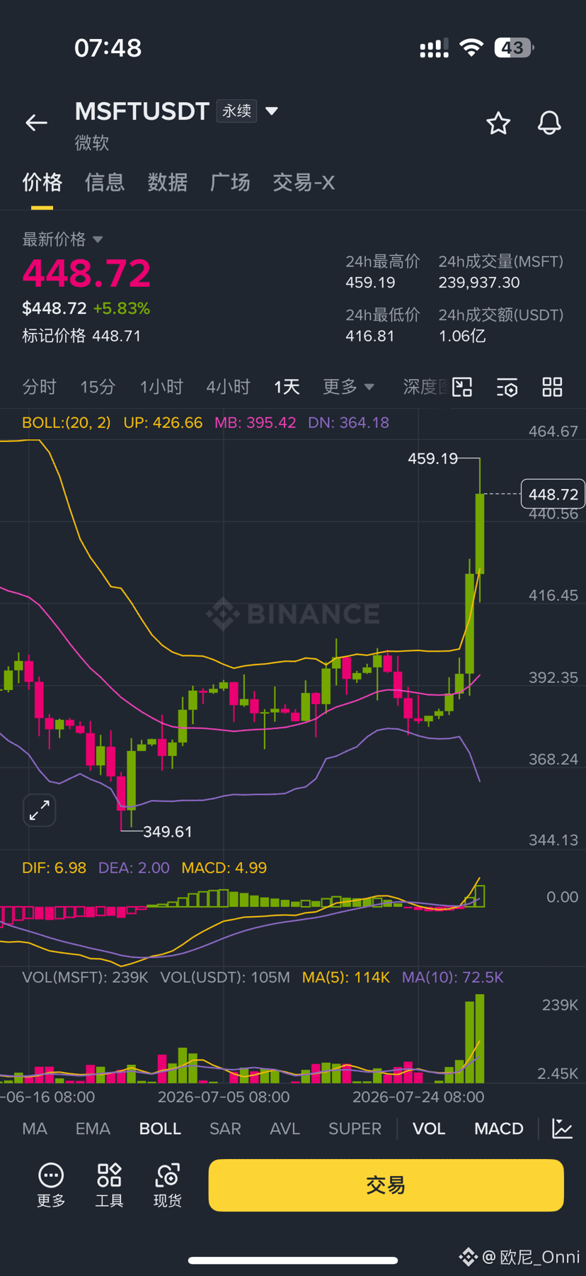Switch to the 数据 tab
Viewport: 586px width, 1276px height.
coord(168,183)
